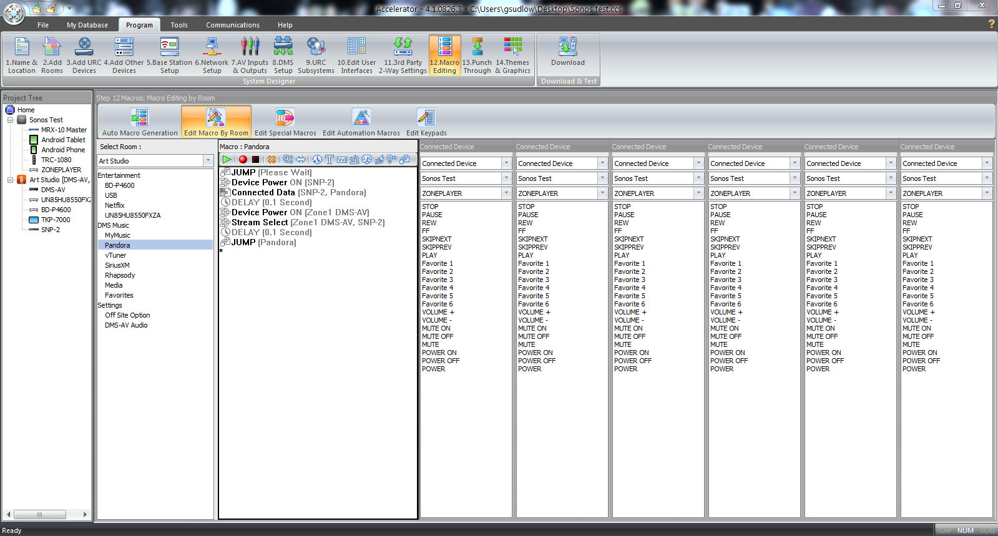Switch to the My Database tab
Image resolution: width=998 pixels, height=536 pixels.
click(87, 25)
